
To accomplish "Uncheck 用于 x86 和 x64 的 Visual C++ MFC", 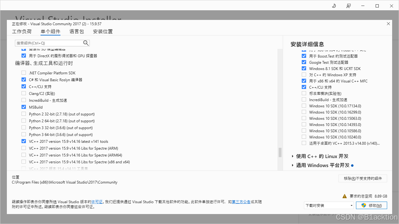I will (x=304, y=81).
